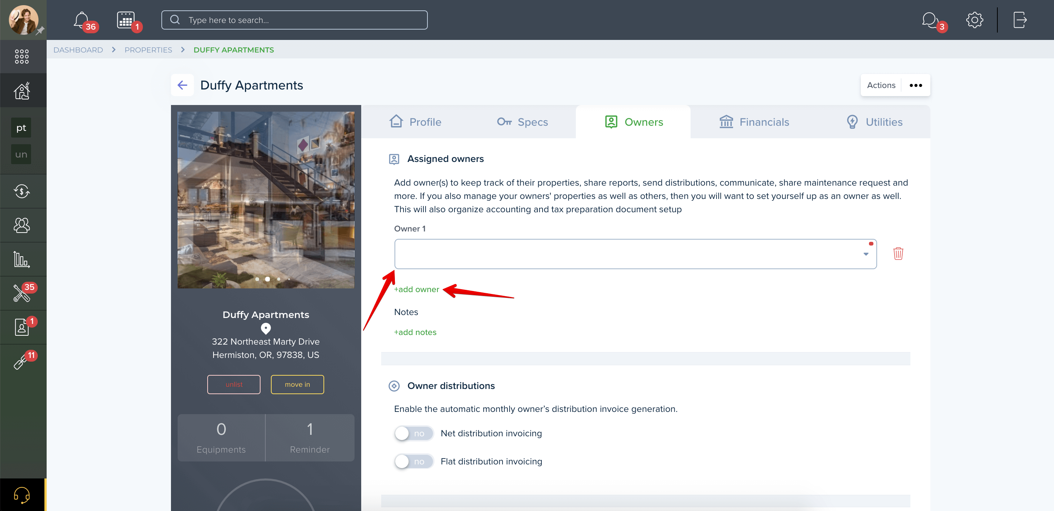Image resolution: width=1054 pixels, height=511 pixels.
Task: Toggle Flat distribution invoicing
Action: tap(413, 461)
